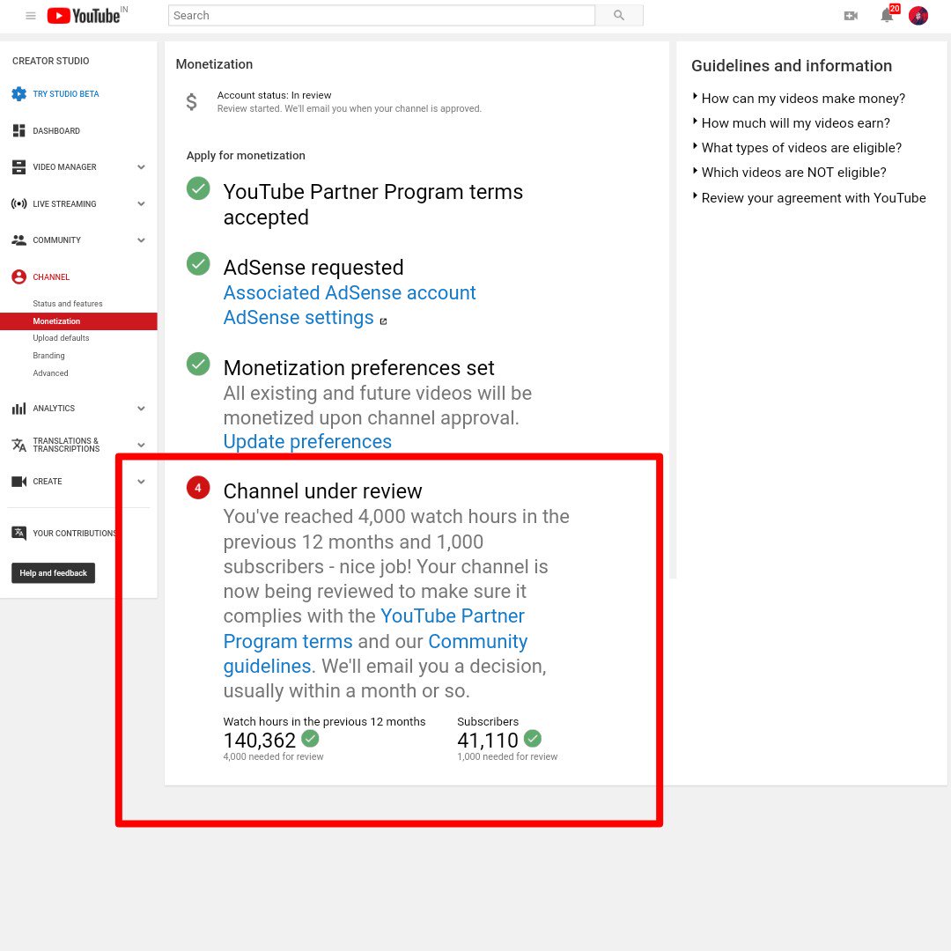The image size is (951, 951).
Task: Click the Community people icon
Action: coord(18,240)
